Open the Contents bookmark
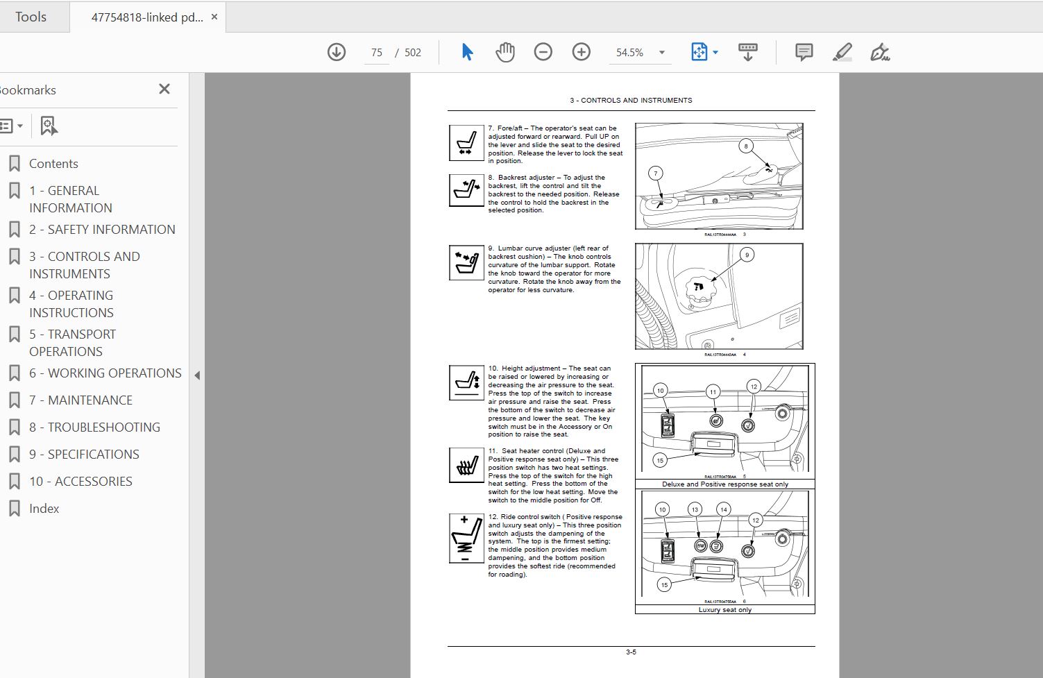1043x678 pixels. pyautogui.click(x=53, y=164)
